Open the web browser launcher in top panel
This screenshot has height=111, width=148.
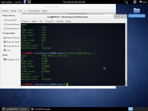pyautogui.click(x=25, y=2)
